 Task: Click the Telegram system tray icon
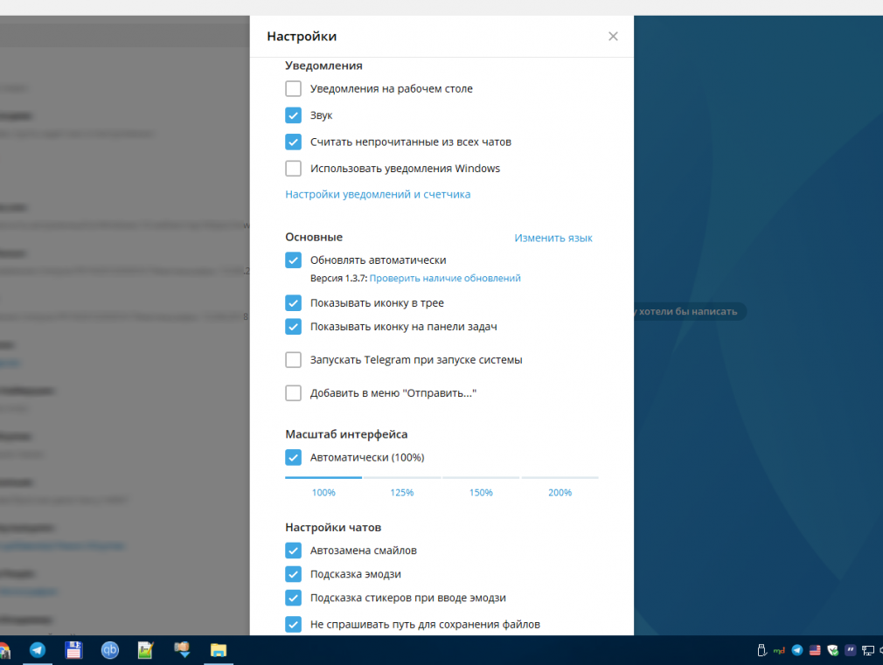pos(797,650)
